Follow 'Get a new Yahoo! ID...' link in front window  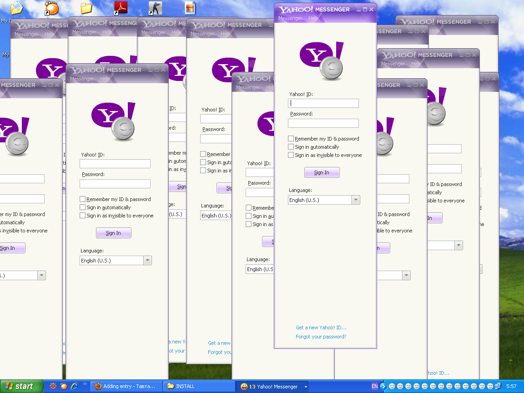(x=321, y=327)
